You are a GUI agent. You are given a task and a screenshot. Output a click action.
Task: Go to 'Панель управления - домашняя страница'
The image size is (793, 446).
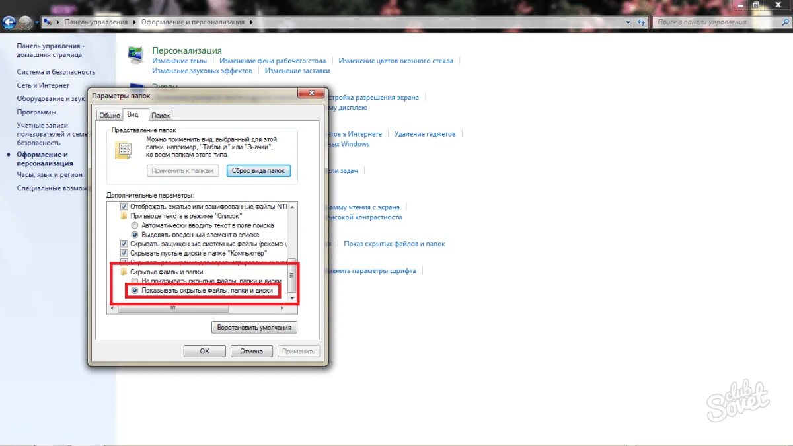(51, 50)
